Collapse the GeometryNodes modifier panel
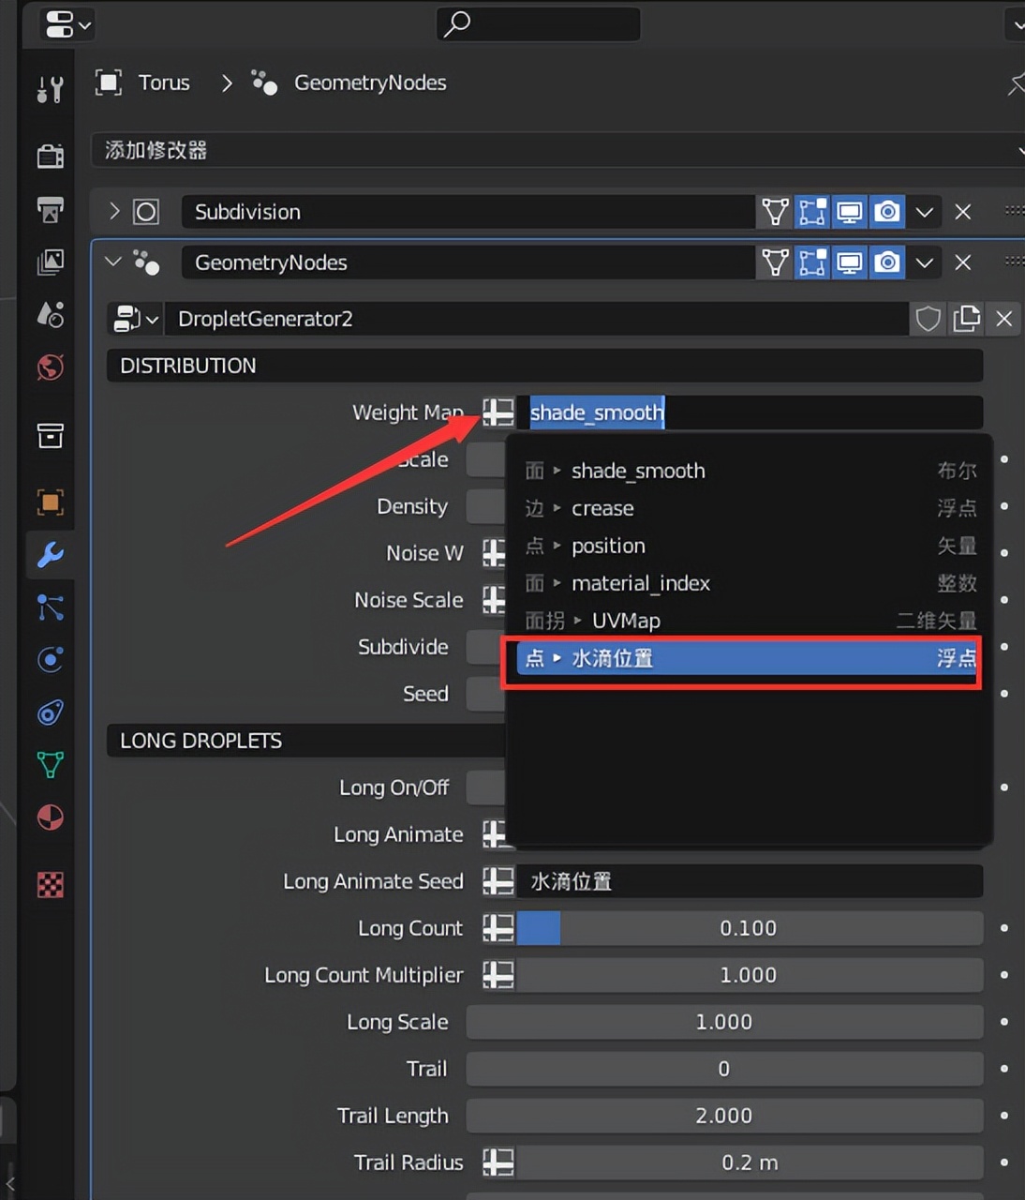This screenshot has height=1200, width=1025. (111, 262)
